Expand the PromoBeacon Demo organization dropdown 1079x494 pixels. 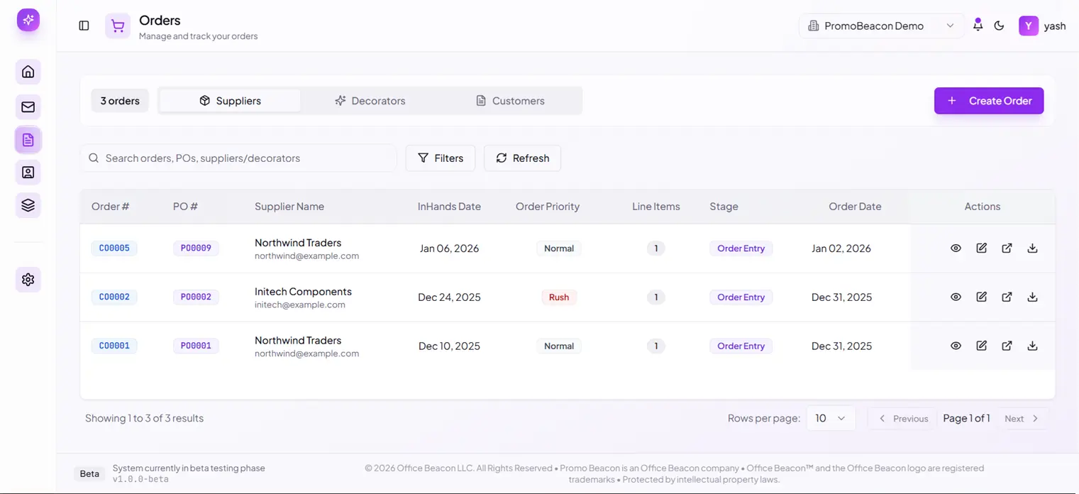880,26
